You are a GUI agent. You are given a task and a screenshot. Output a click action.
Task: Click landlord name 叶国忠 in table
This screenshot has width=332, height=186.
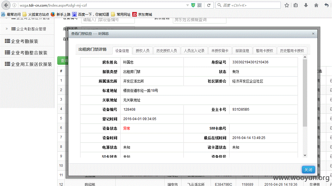tap(128, 62)
